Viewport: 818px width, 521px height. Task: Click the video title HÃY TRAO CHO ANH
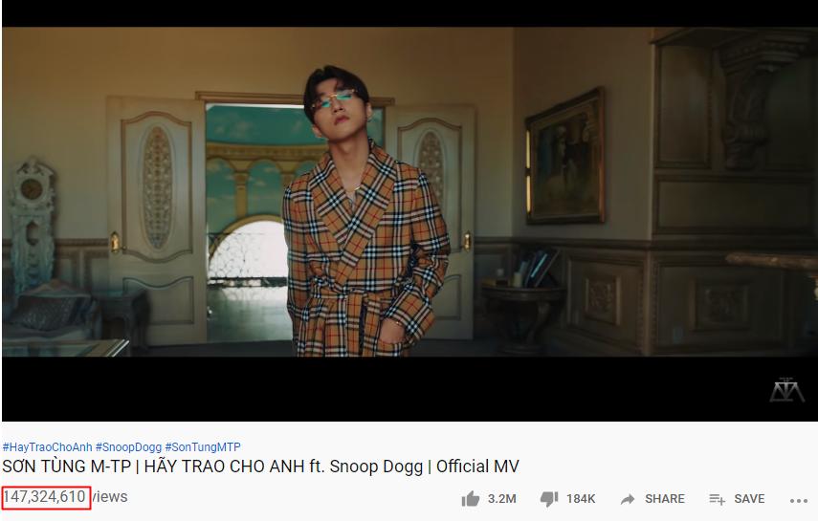(224, 466)
